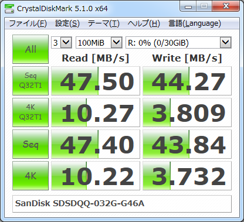Open the 言語(Language) menu
This screenshot has width=244, height=222.
pos(195,23)
